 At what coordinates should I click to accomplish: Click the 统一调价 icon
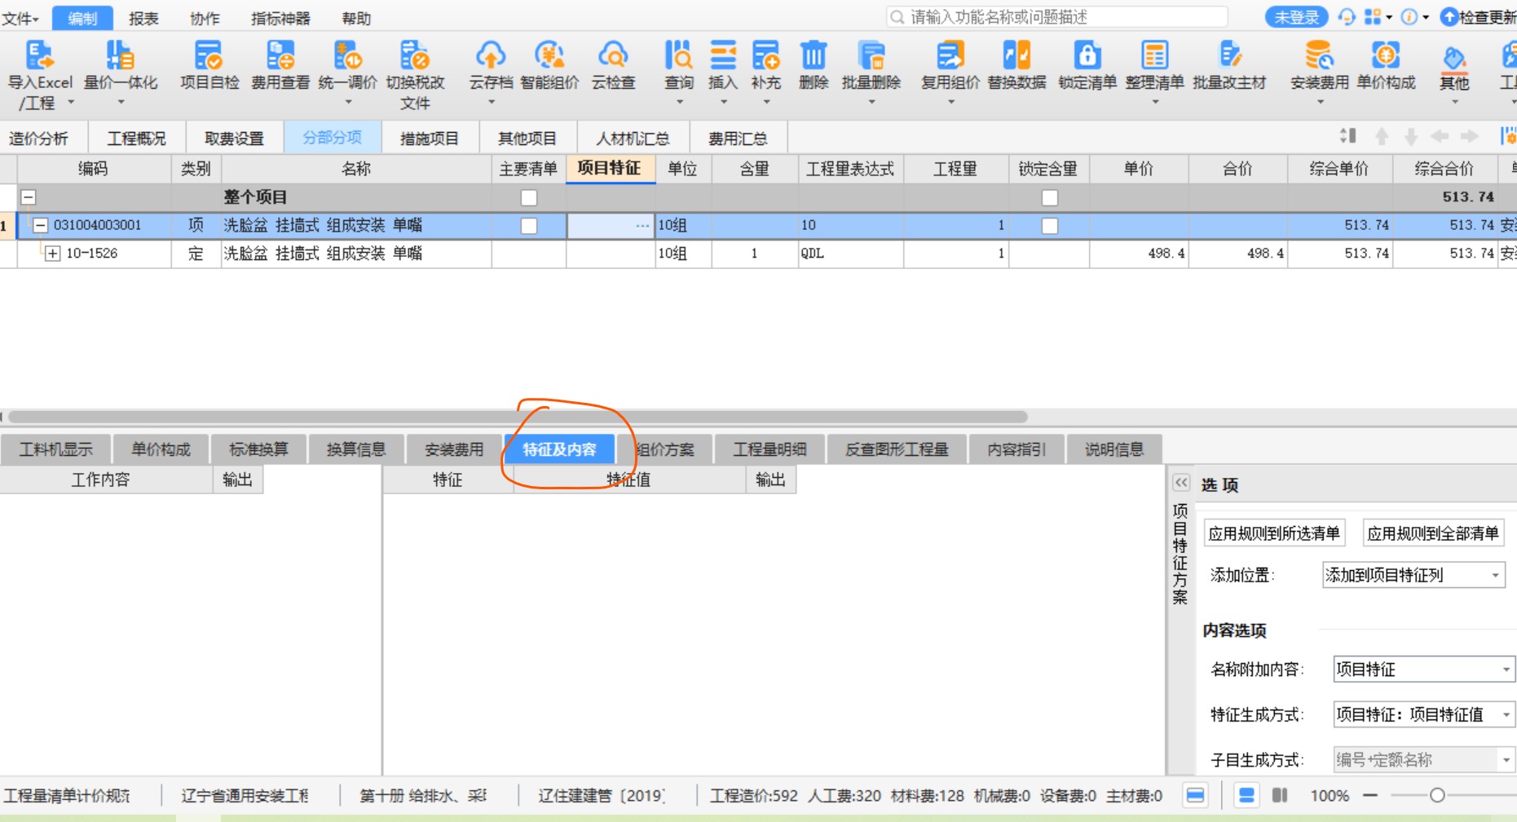348,55
